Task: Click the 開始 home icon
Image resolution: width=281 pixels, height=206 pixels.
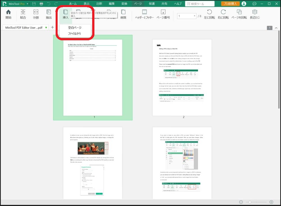Action: 8,14
